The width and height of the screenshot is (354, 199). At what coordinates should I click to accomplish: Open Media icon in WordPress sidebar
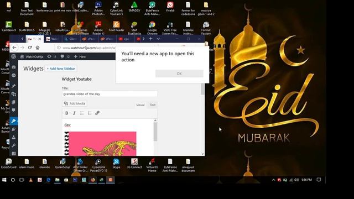pos(13,94)
